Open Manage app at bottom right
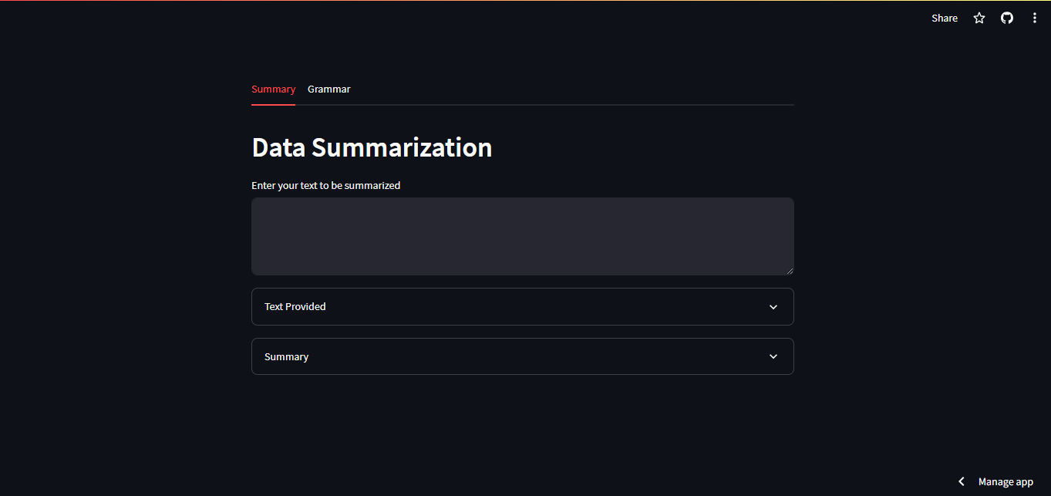 (x=1006, y=481)
